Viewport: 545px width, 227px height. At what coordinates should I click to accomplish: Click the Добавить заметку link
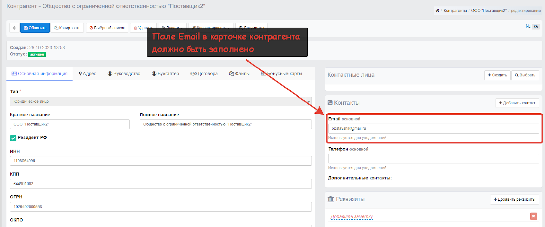point(352,216)
